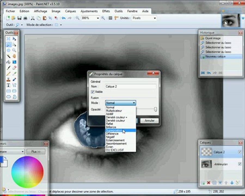Open the zoom percentage dropdown
This screenshot has width=245, height=196.
coord(98,18)
